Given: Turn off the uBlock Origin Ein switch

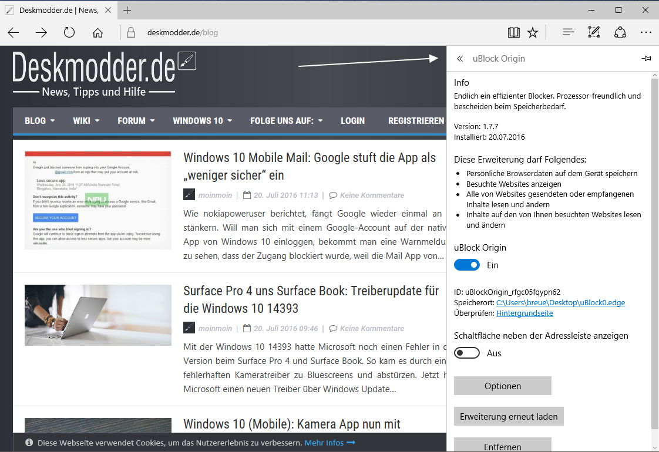Looking at the screenshot, I should (466, 265).
